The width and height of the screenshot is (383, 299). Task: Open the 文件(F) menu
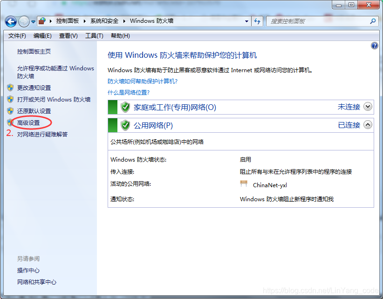(x=17, y=36)
